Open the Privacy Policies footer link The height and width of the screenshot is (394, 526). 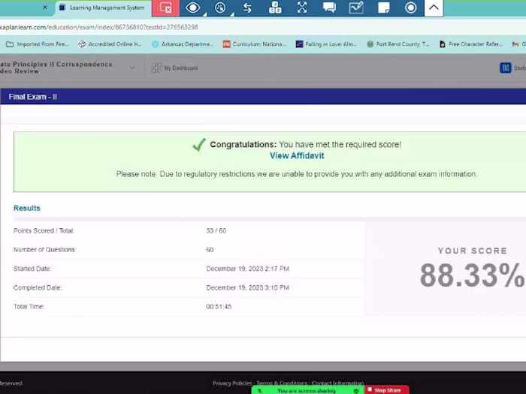[232, 383]
